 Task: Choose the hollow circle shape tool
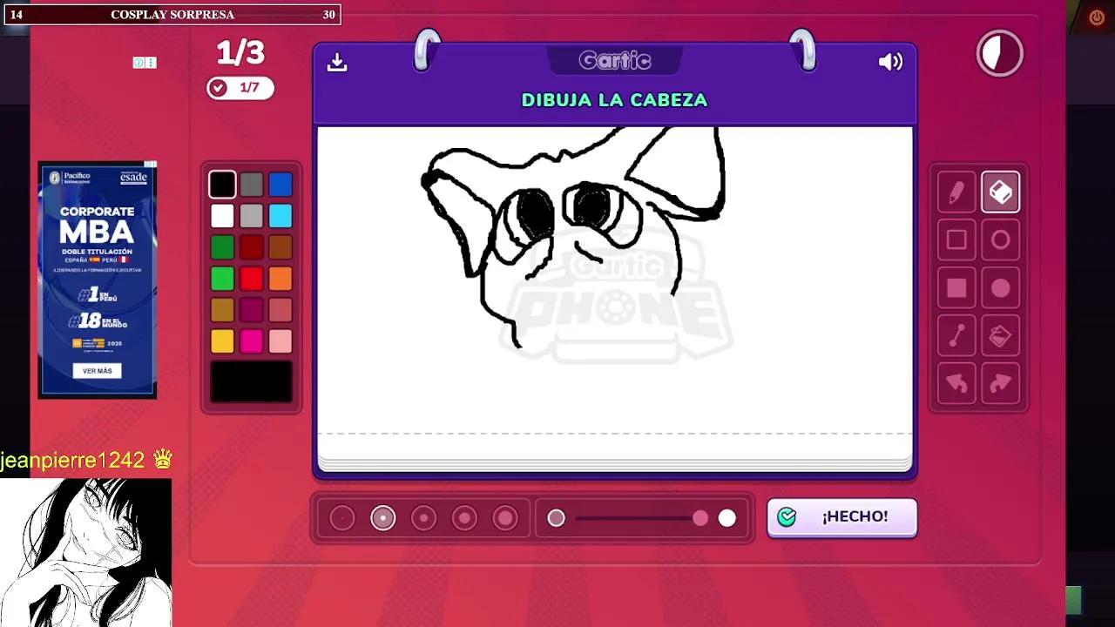[x=1000, y=239]
